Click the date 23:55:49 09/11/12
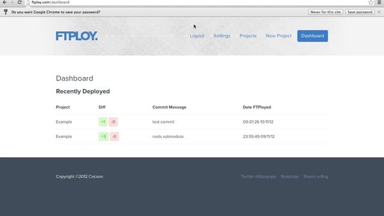Screen dimensions: 384x216 [259, 136]
